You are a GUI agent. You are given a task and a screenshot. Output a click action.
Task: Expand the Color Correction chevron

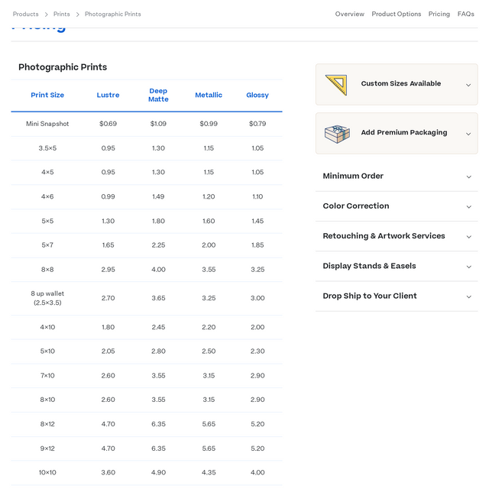(x=468, y=206)
